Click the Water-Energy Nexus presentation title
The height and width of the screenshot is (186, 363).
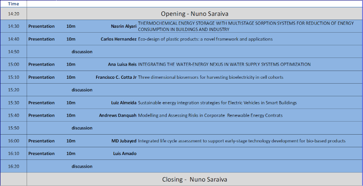point(224,64)
